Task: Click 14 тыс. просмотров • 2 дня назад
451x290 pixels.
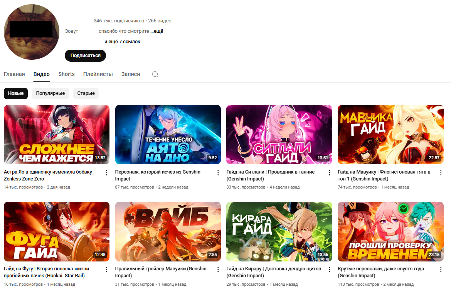Action: (x=37, y=187)
